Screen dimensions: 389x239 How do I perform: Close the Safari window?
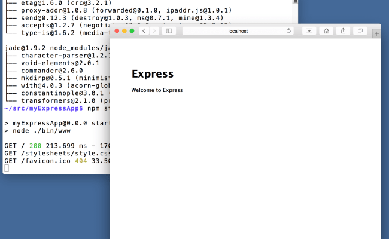[117, 30]
